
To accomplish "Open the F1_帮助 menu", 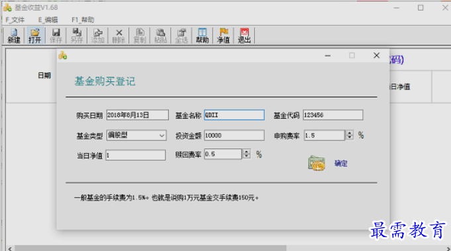I will click(x=83, y=20).
